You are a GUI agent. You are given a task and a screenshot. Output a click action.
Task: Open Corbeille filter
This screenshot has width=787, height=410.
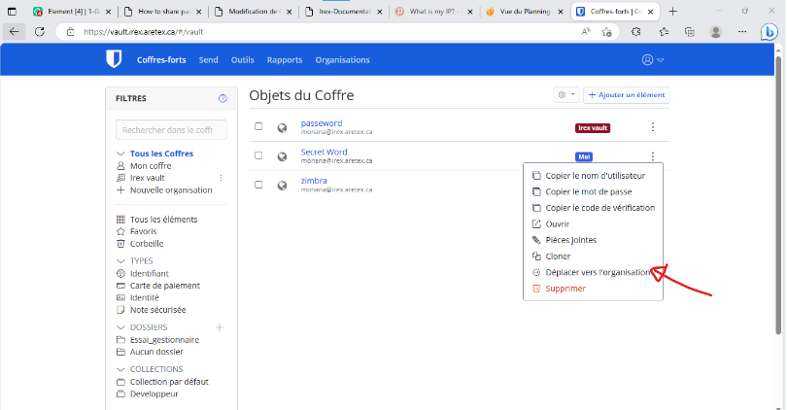[147, 244]
